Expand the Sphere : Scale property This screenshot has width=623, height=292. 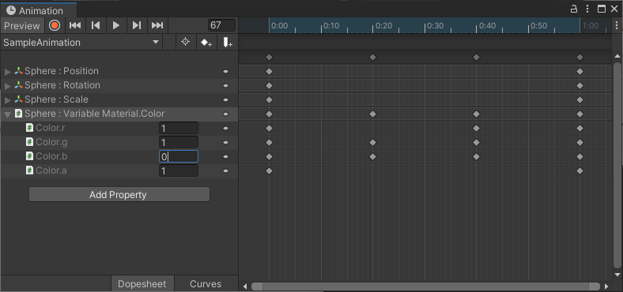coord(8,100)
